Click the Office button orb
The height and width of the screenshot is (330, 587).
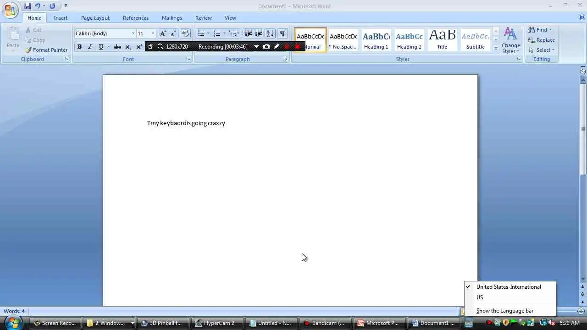(10, 9)
